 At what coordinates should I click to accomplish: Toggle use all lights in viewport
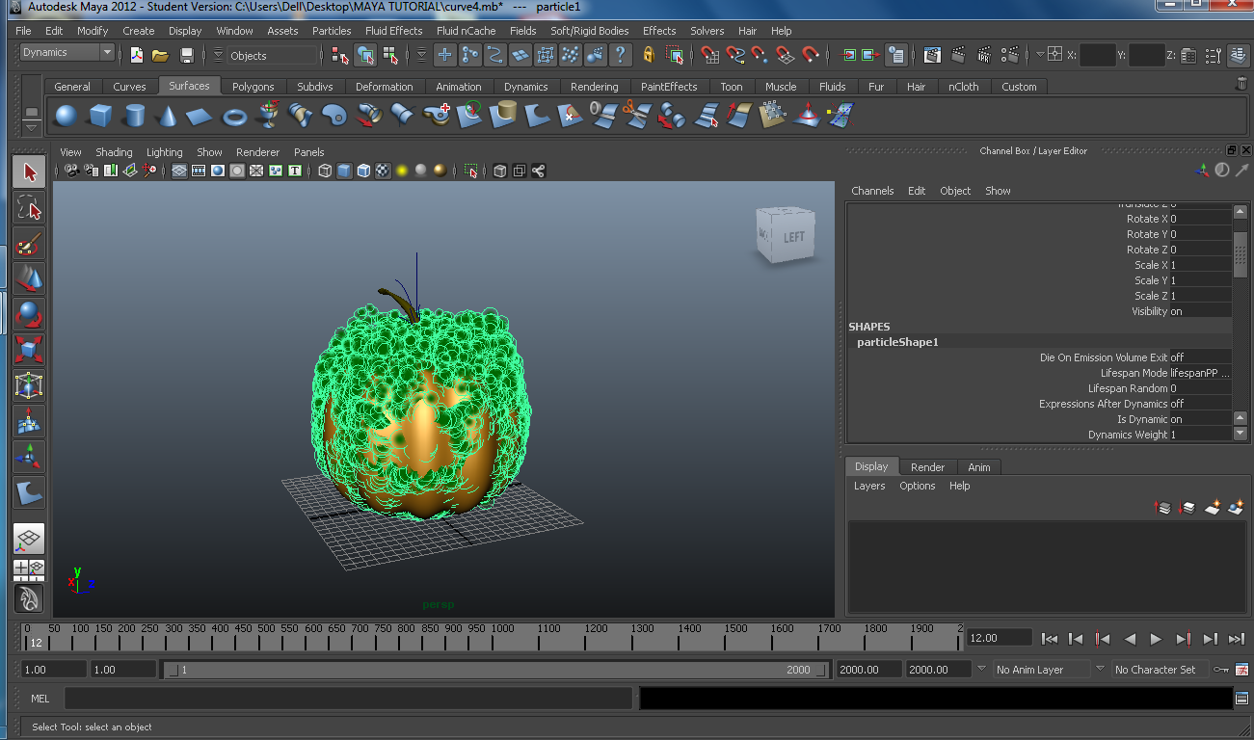pos(402,171)
